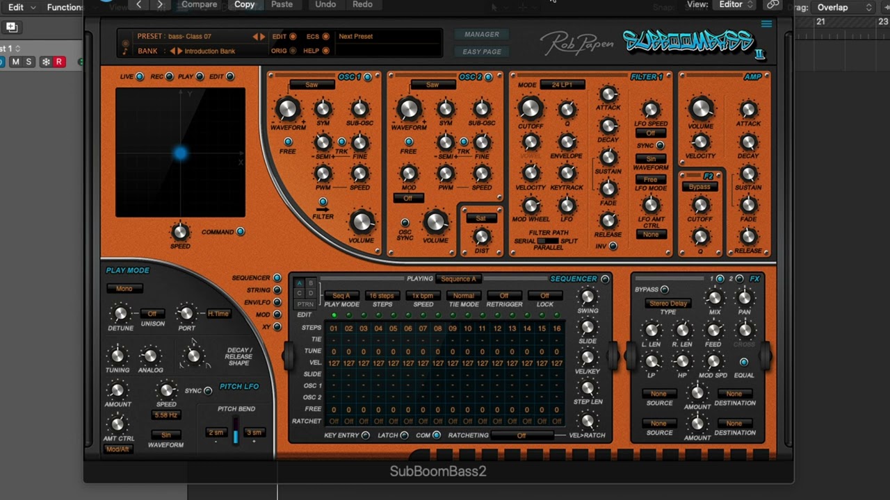Open the Mono play mode dropdown

[x=124, y=289]
